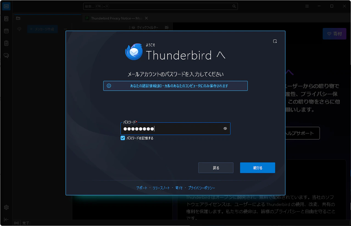Image resolution: width=351 pixels, height=226 pixels.
Task: Open the プライバシーポリシー link
Action: coord(202,188)
